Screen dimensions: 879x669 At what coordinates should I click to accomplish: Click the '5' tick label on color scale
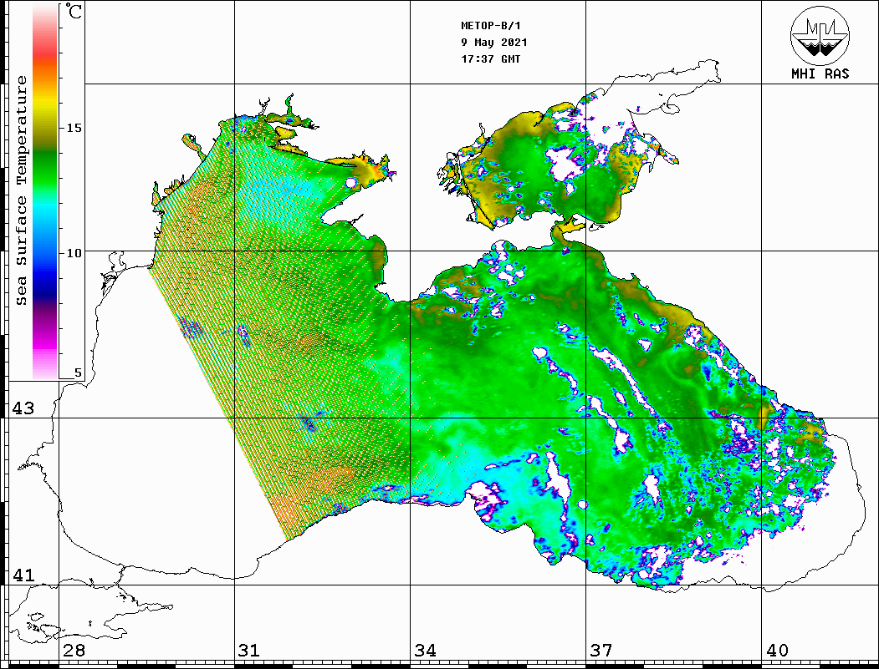click(78, 373)
